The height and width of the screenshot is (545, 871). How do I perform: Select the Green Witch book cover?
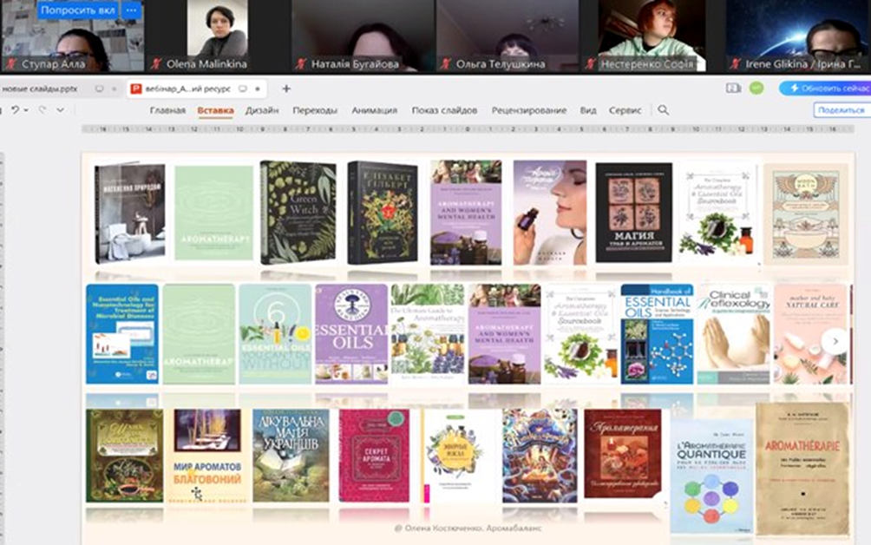pyautogui.click(x=298, y=213)
